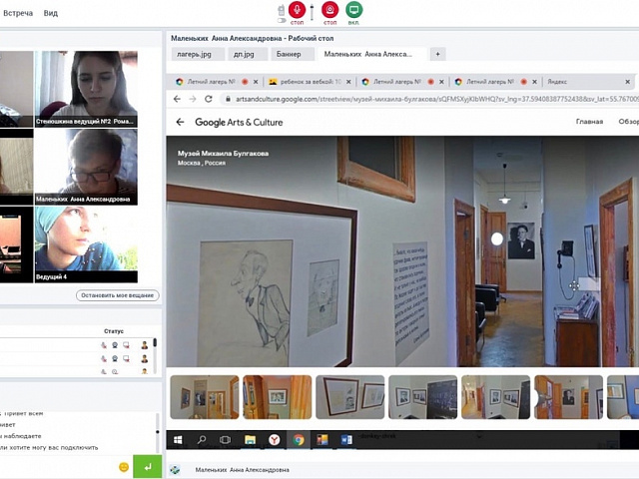Image resolution: width=639 pixels, height=479 pixels.
Task: Open the Главная link
Action: 589,122
